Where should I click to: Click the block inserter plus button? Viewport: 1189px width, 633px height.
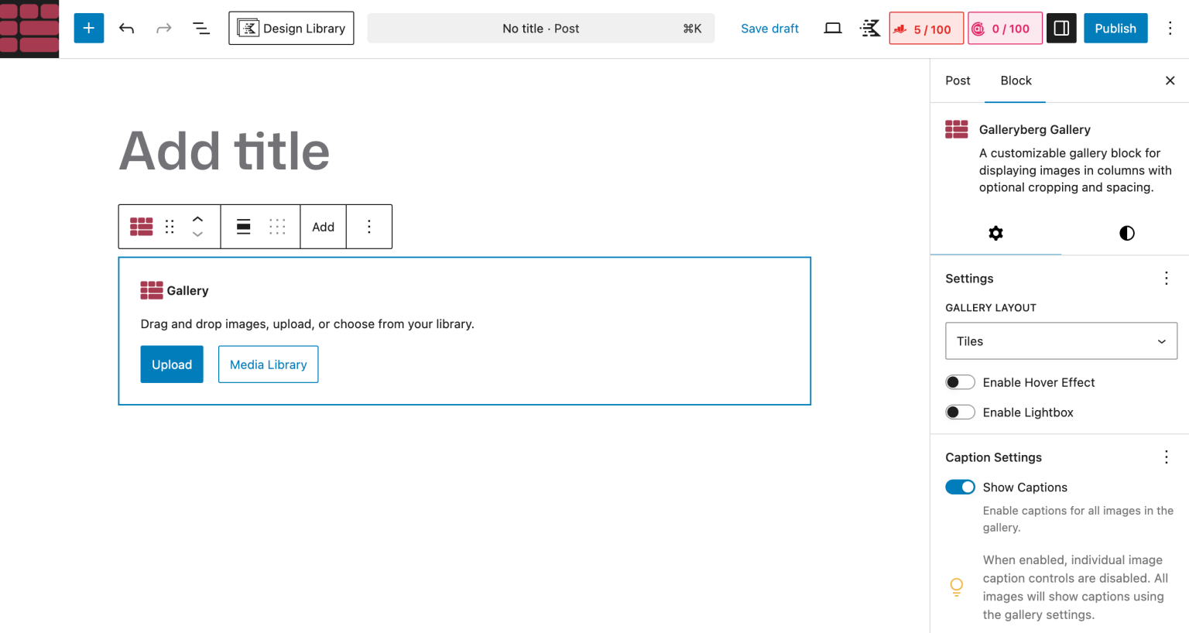coord(89,29)
